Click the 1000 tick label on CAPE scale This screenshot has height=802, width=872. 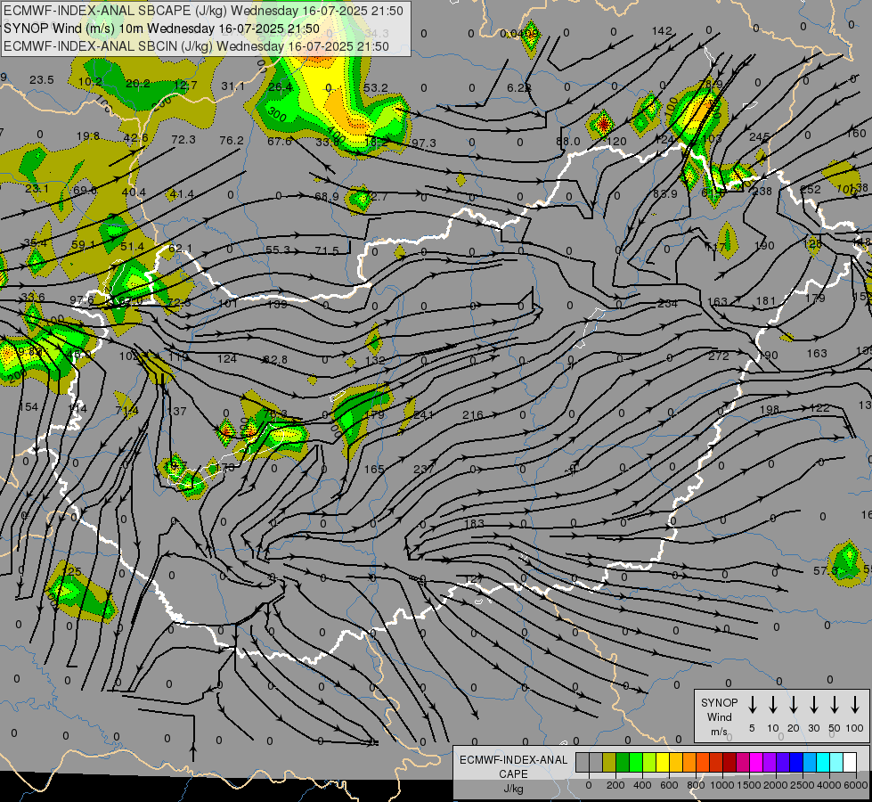[722, 785]
